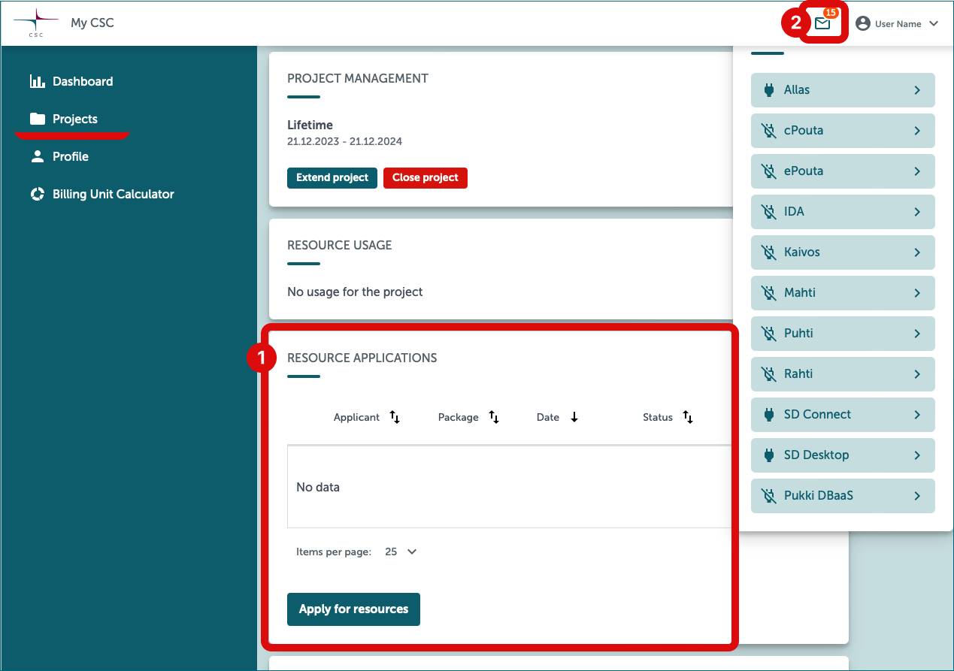Click the unplugged icon beside cPouta
Screen dimensions: 954x671
pyautogui.click(x=768, y=131)
